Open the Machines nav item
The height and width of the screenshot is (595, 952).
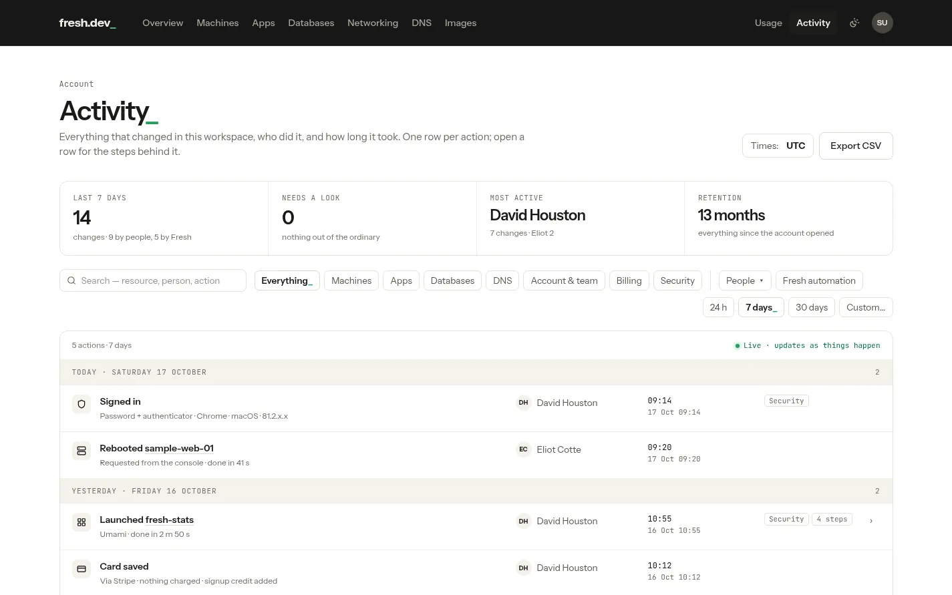coord(217,23)
